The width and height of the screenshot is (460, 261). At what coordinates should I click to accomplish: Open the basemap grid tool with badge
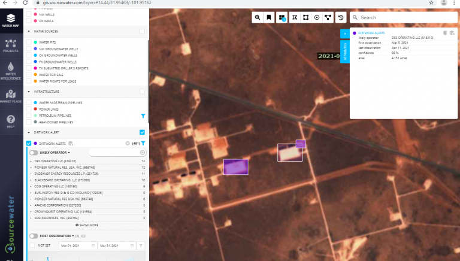[282, 17]
